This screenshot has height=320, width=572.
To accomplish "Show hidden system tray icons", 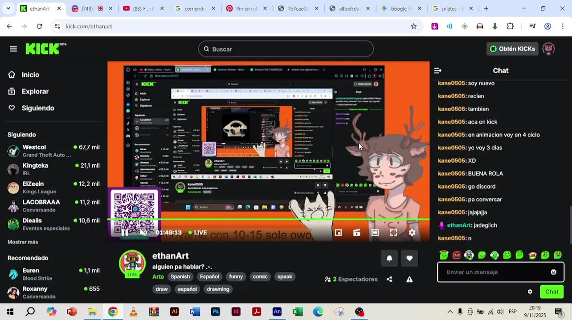I will 450,312.
